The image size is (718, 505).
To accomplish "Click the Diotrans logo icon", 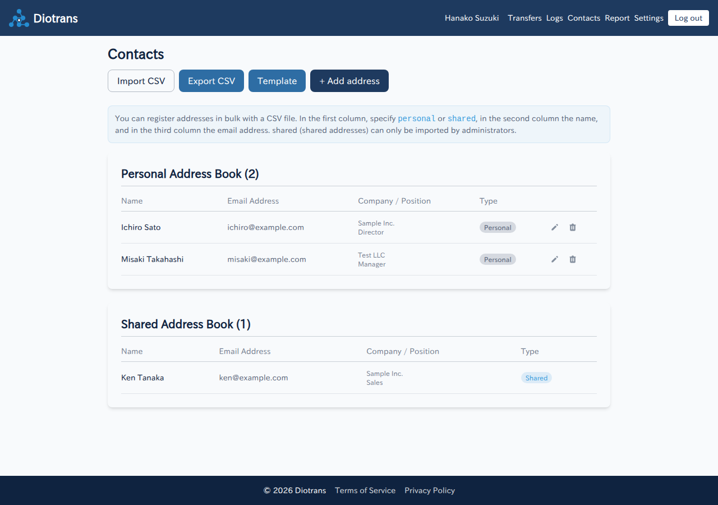I will pos(19,18).
